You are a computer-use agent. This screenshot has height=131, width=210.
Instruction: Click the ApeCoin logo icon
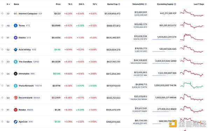tap(15, 122)
